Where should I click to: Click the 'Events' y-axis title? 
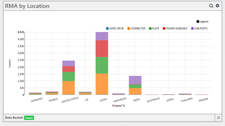pyautogui.click(x=9, y=63)
